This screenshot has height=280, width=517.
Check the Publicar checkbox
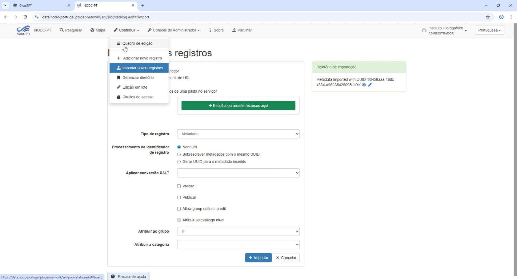click(179, 198)
